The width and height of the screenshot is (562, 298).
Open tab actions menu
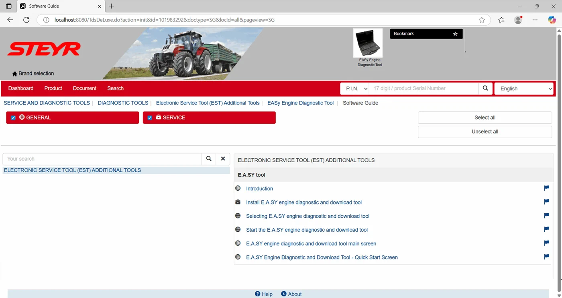(9, 6)
